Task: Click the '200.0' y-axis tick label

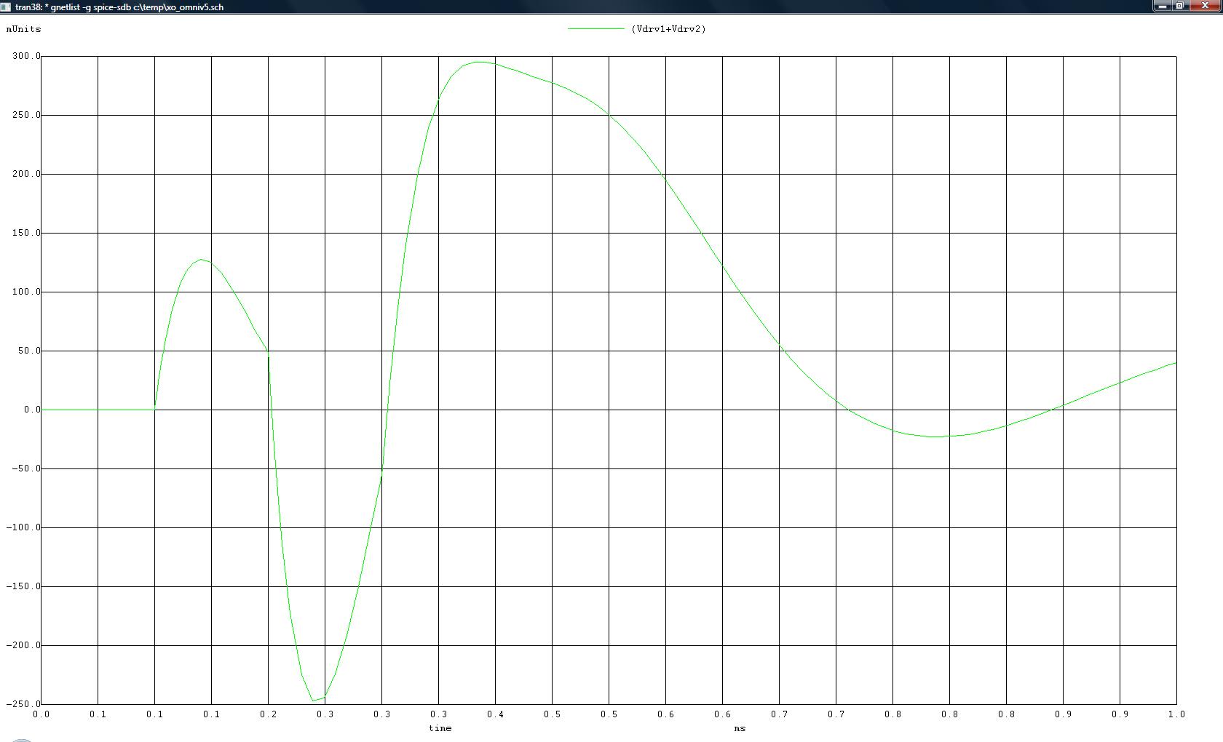Action: [x=25, y=174]
